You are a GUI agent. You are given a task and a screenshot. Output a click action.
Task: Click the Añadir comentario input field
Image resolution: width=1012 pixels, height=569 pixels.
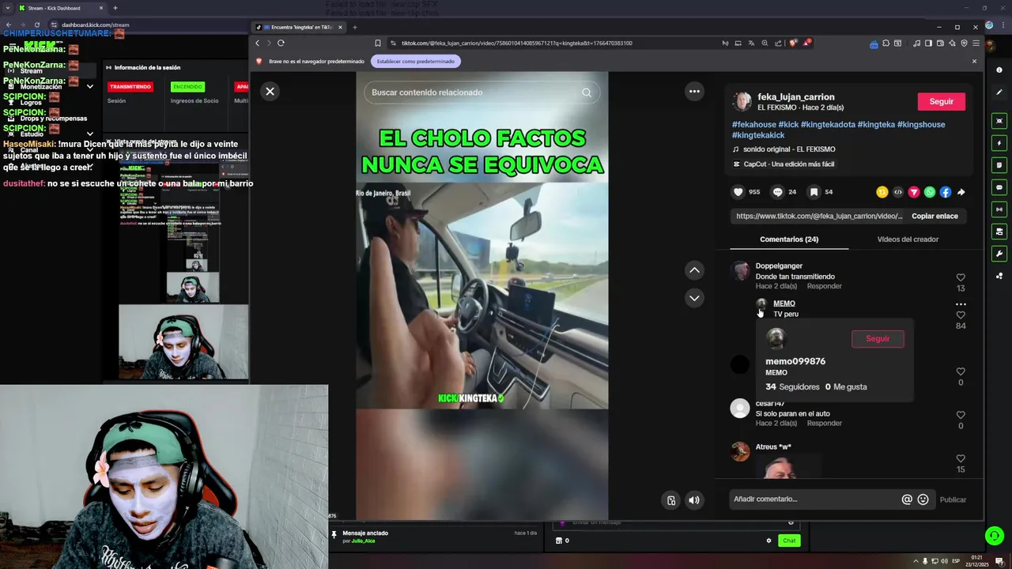coord(814,499)
